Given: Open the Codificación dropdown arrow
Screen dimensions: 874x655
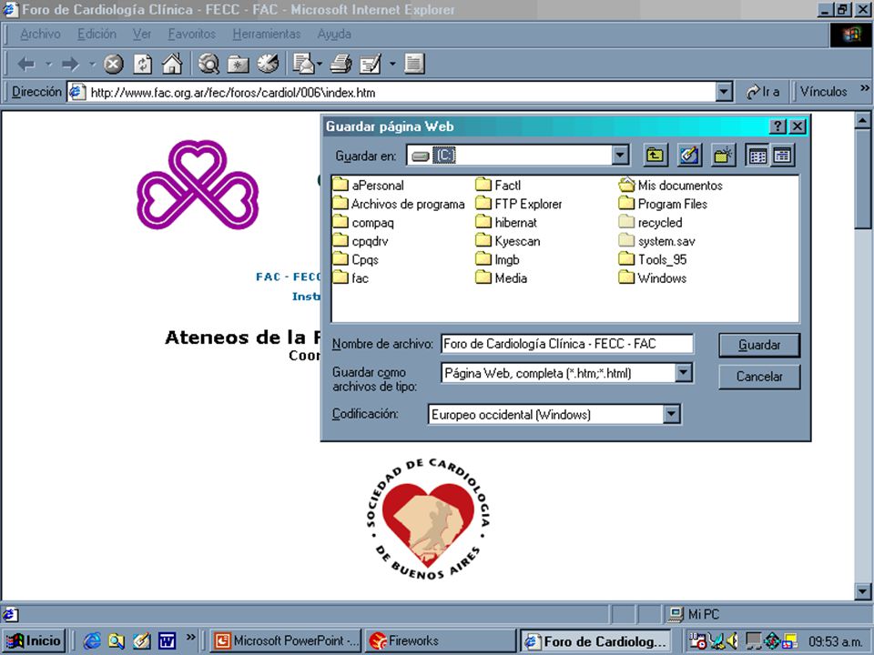Looking at the screenshot, I should point(672,414).
